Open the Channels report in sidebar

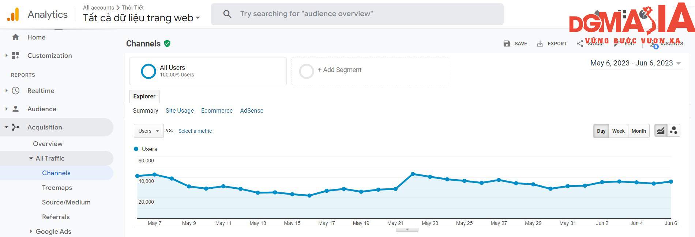56,173
